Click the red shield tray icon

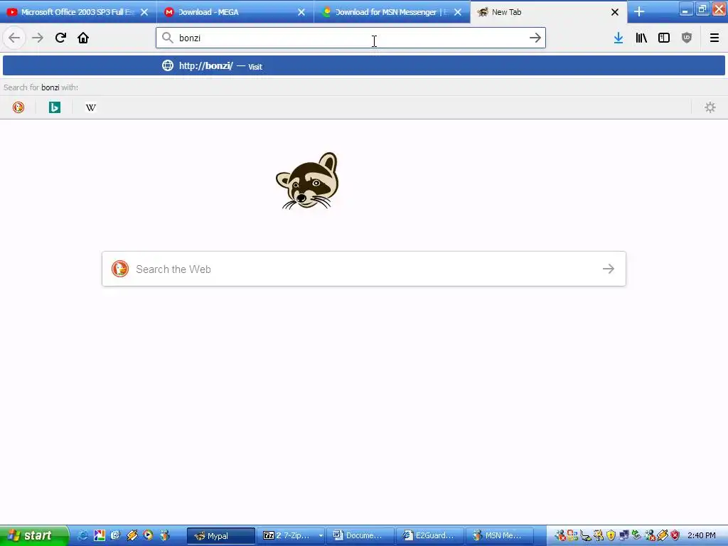click(x=675, y=535)
